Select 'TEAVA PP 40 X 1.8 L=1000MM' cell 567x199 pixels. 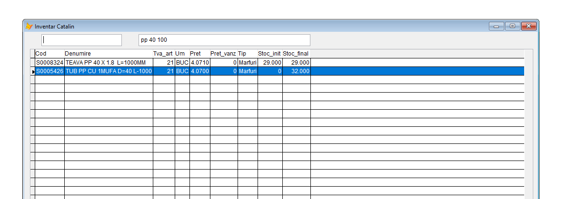[x=109, y=63]
